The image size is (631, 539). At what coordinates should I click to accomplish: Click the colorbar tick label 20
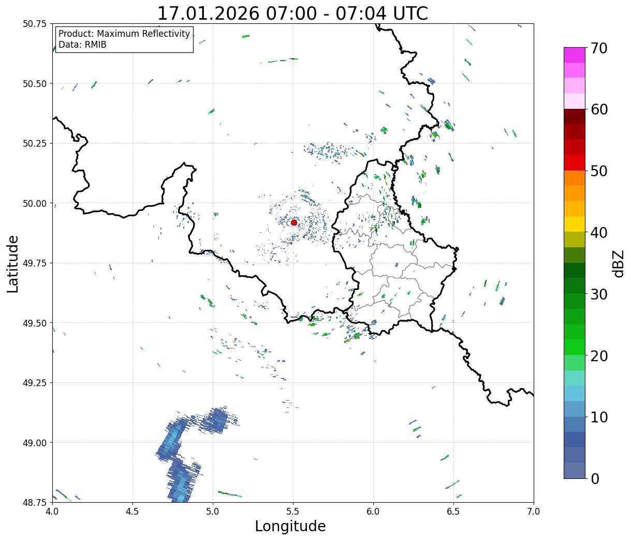point(598,356)
